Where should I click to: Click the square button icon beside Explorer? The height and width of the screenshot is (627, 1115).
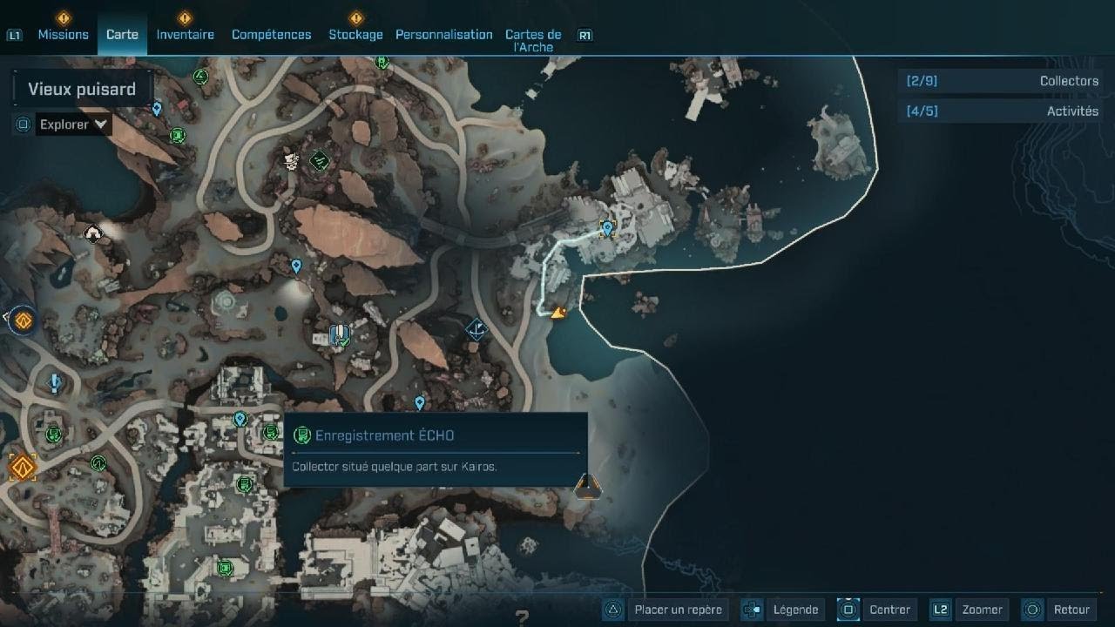point(24,125)
